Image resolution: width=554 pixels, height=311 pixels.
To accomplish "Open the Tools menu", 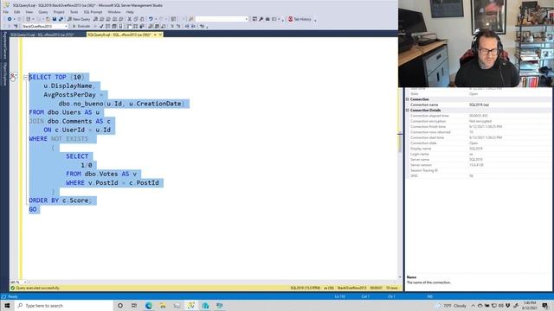I will click(74, 12).
